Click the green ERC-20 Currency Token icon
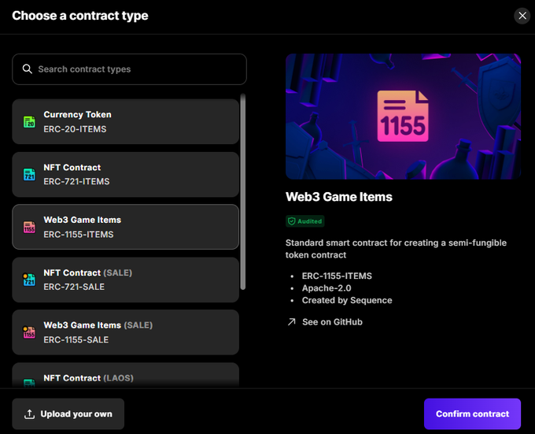 click(29, 121)
